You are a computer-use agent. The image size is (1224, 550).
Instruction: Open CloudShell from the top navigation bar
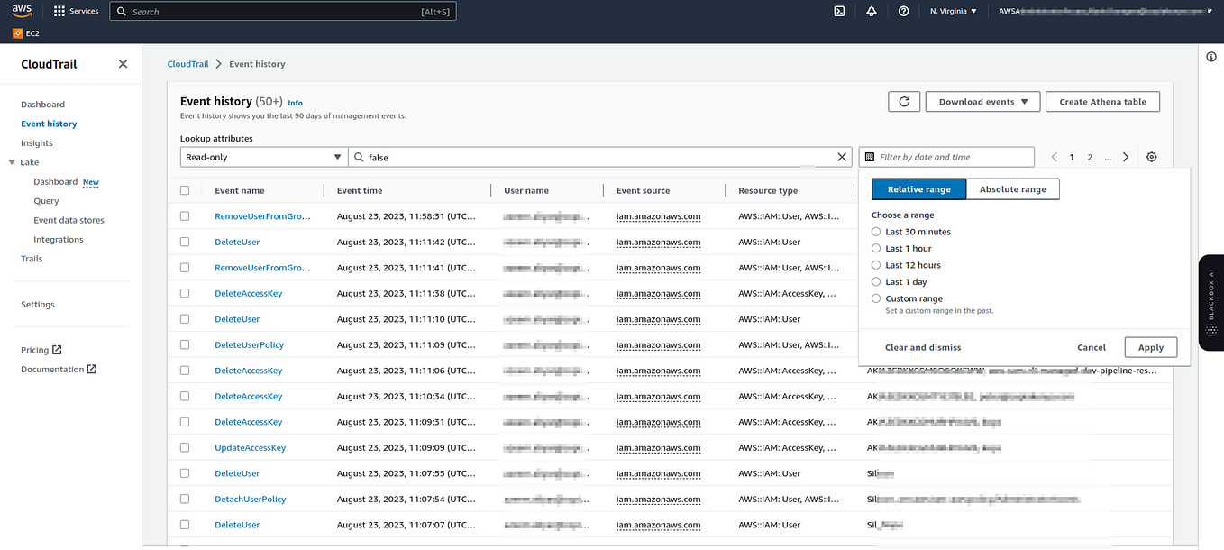tap(839, 11)
